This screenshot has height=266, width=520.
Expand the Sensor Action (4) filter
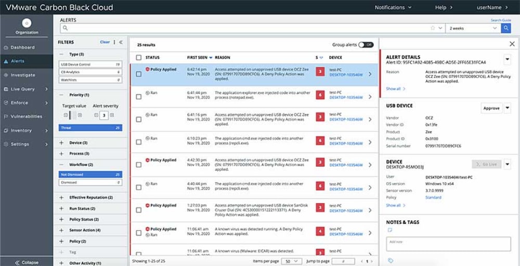(x=61, y=230)
